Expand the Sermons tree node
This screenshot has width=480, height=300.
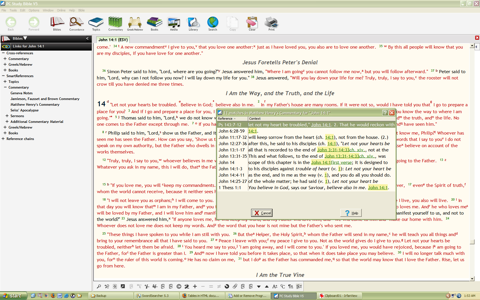[7, 116]
